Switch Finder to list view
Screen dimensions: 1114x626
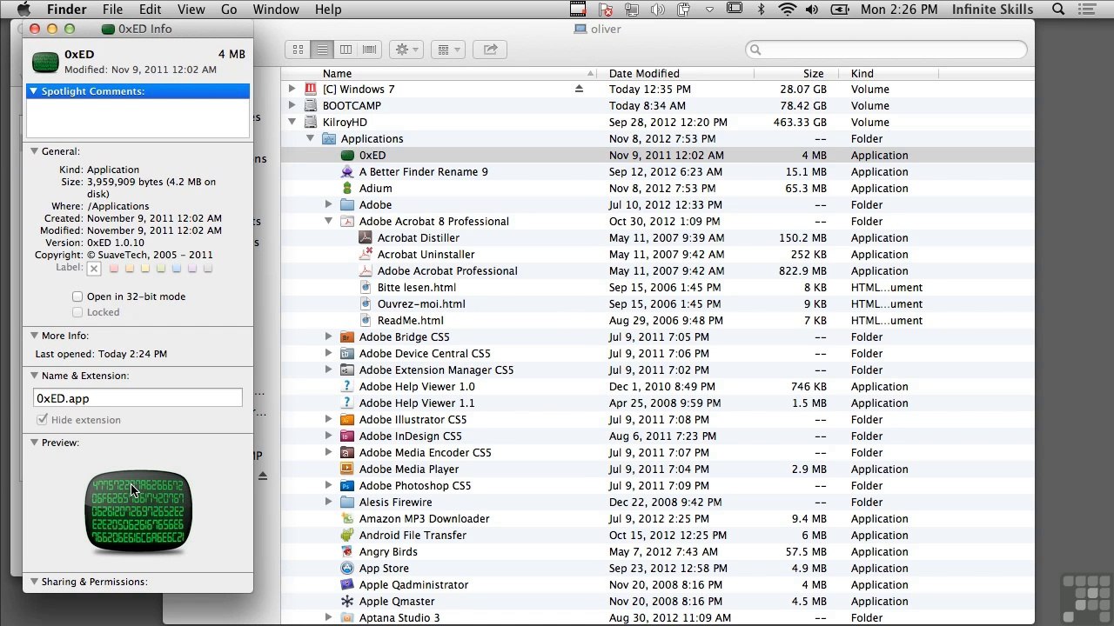click(322, 50)
